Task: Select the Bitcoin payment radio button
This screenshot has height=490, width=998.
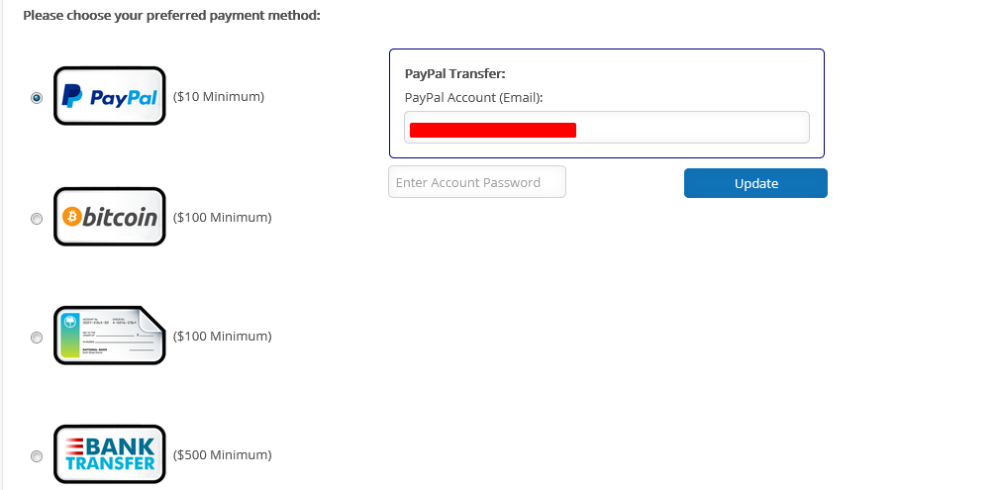Action: click(37, 219)
